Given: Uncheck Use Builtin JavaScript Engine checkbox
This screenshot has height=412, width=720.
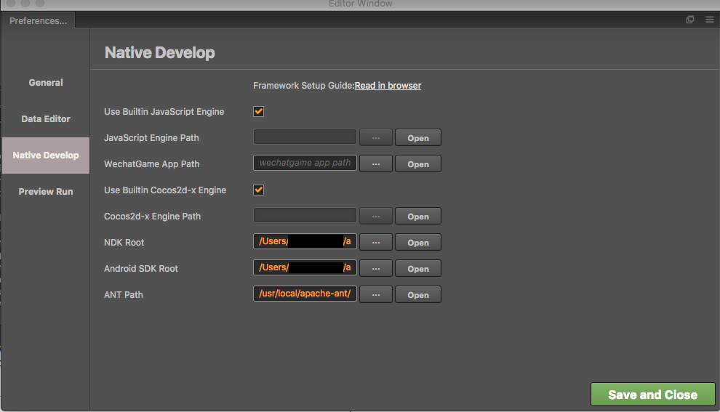Looking at the screenshot, I should [x=258, y=112].
